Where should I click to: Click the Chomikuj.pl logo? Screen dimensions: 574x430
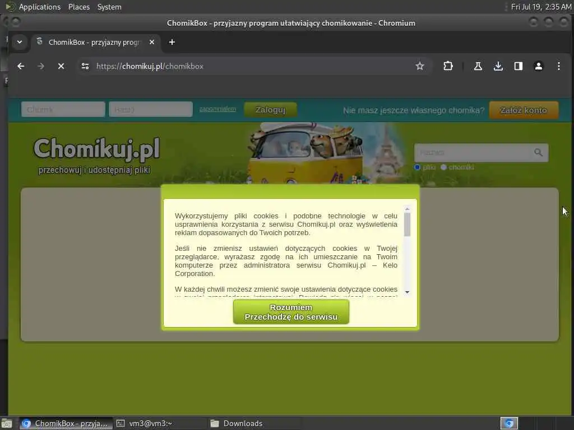[x=96, y=149]
